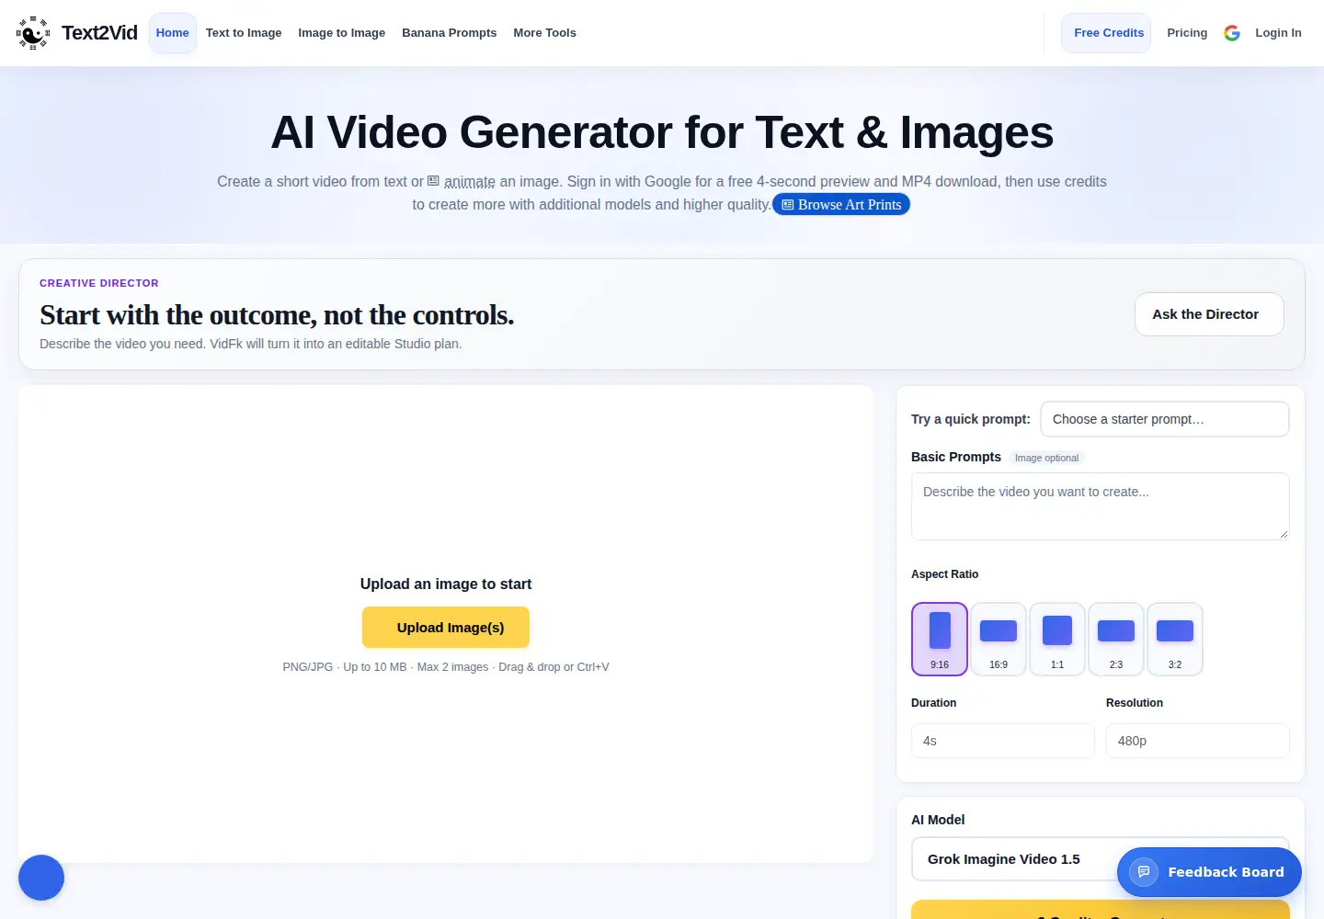Click the CREATIVE DIRECTOR heading label
The width and height of the screenshot is (1324, 919).
click(x=99, y=283)
